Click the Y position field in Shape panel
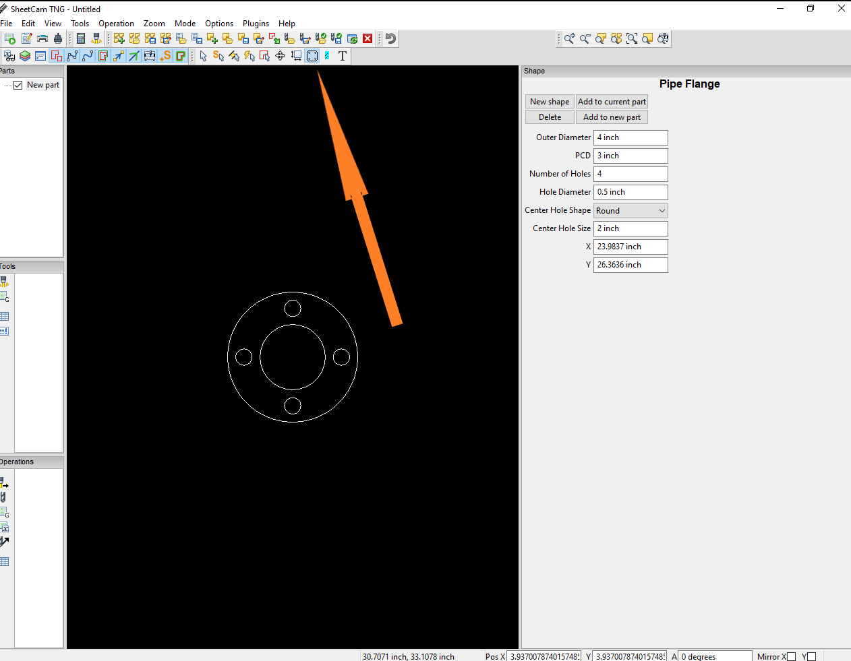 coord(630,265)
